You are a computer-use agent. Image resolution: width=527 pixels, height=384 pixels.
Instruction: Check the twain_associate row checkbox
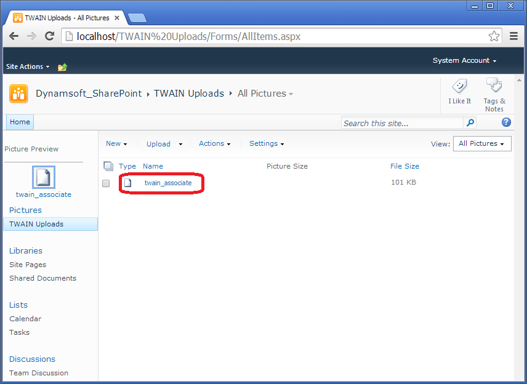coord(106,183)
